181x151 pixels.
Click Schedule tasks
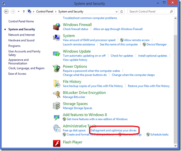pyautogui.click(x=159, y=134)
